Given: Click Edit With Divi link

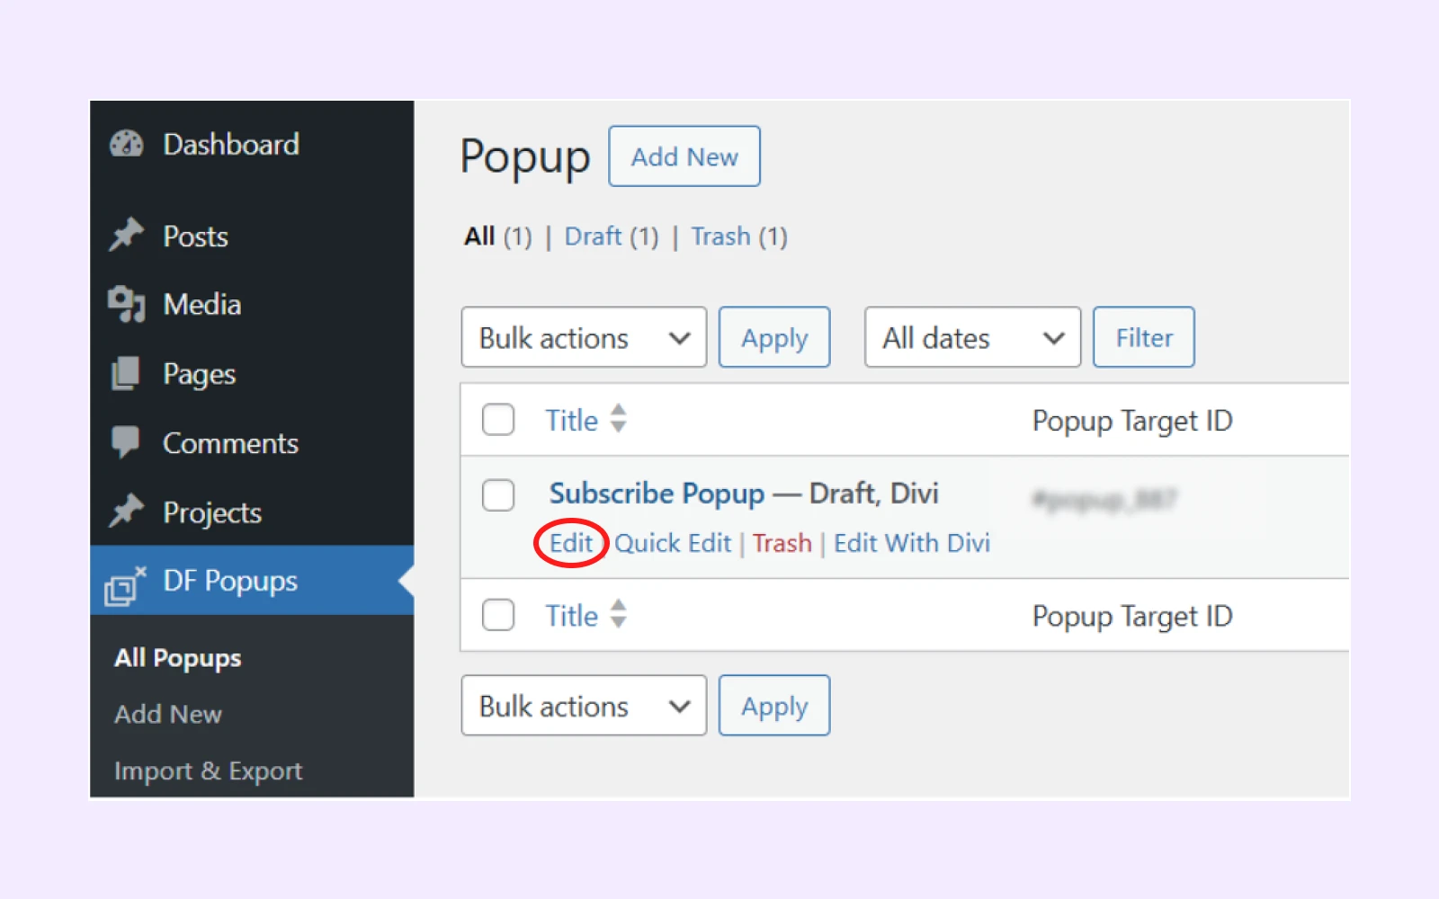Looking at the screenshot, I should tap(912, 544).
